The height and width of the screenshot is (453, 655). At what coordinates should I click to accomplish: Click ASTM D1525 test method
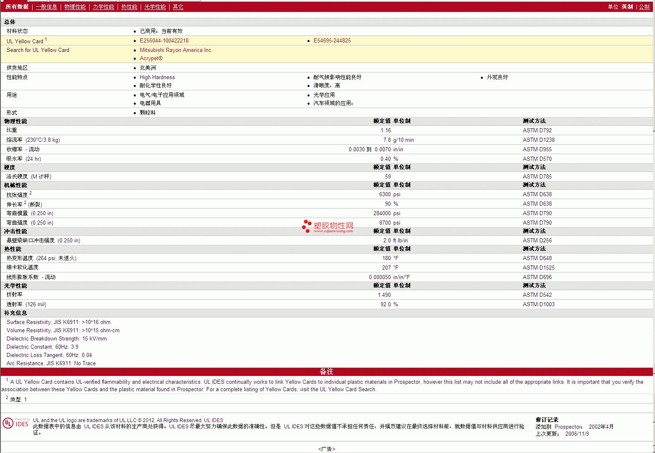pos(539,268)
